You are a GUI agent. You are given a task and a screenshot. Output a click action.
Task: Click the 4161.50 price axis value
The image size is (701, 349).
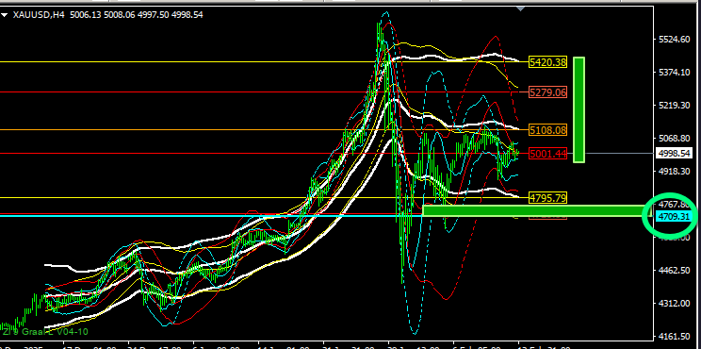[x=675, y=336]
